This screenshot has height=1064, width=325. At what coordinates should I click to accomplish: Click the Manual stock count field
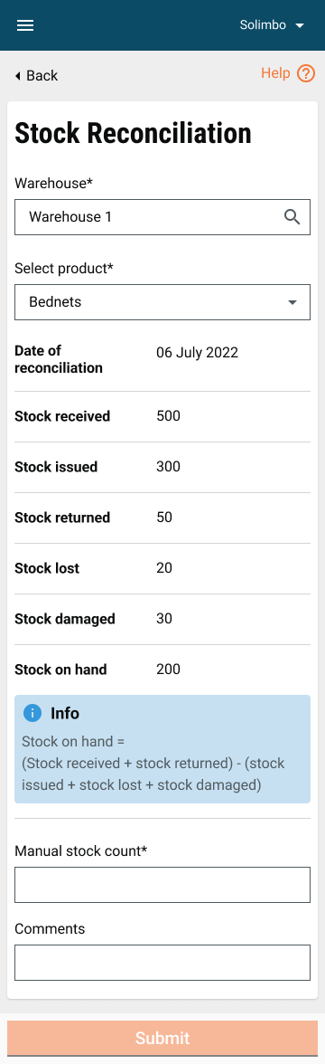click(x=162, y=885)
